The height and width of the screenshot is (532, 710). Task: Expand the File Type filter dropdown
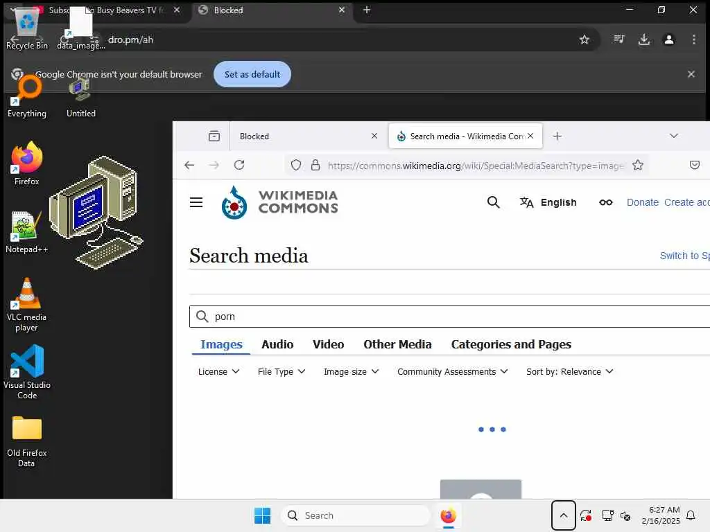click(282, 371)
